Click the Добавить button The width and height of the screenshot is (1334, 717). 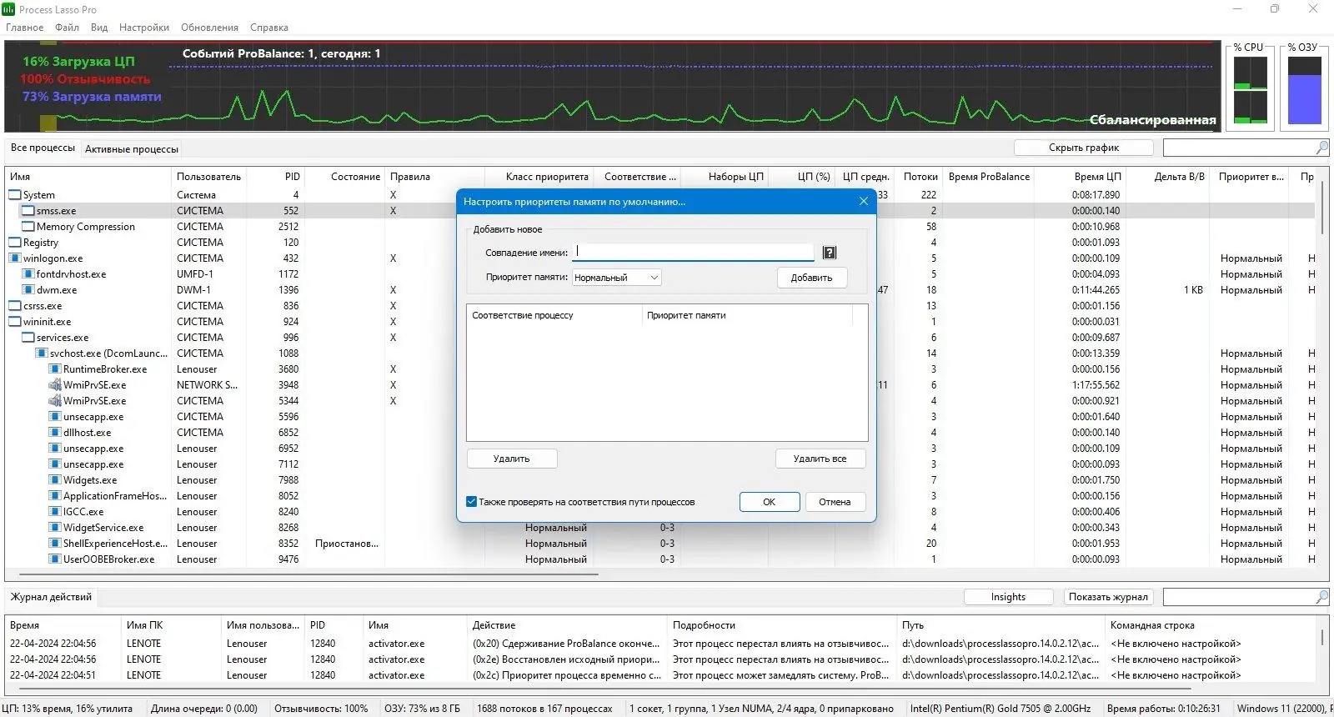(812, 278)
